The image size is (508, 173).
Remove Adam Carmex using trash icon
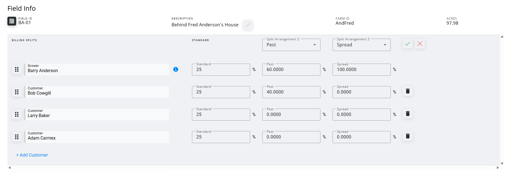[407, 136]
